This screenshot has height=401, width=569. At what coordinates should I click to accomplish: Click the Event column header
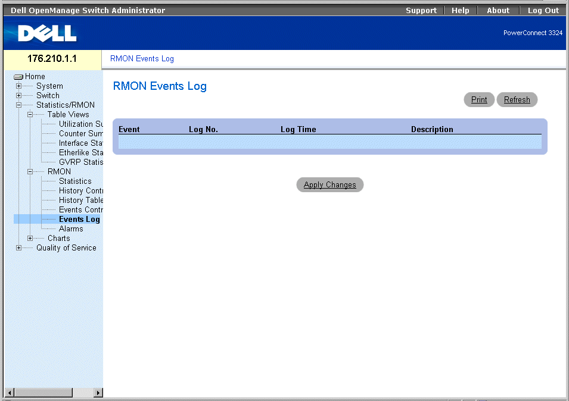click(129, 129)
